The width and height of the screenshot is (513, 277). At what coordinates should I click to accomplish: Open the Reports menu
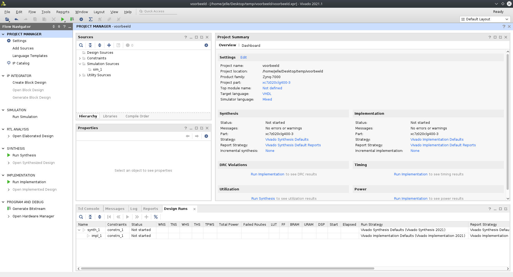coord(63,12)
